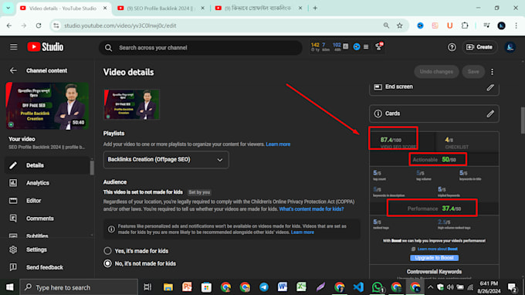
Task: Click the Actionable 50/50 score row
Action: pos(434,160)
